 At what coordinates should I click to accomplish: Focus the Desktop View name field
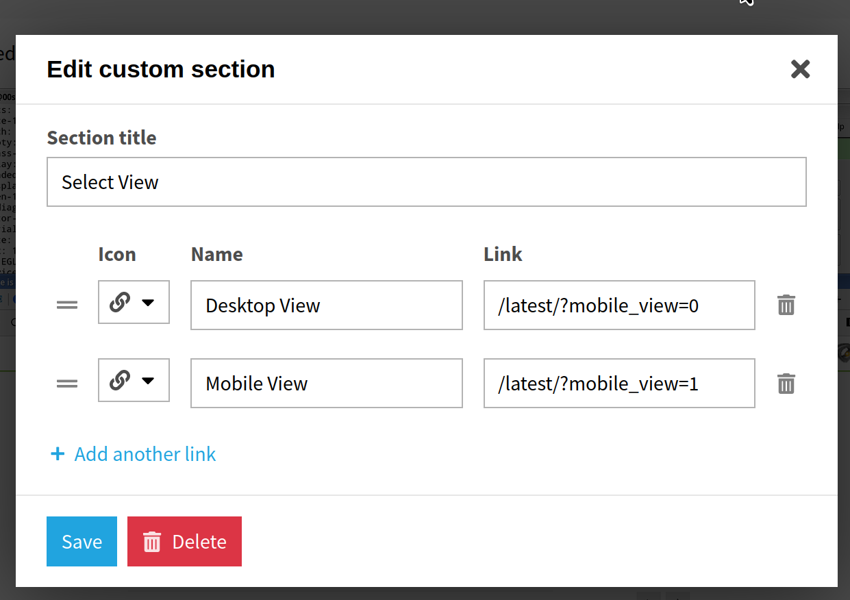pos(326,305)
